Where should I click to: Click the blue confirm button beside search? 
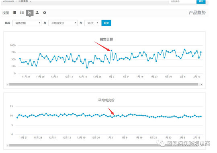tap(201, 1)
